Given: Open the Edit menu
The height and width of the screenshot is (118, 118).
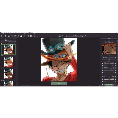Looking at the screenshot, I should pyautogui.click(x=11, y=34).
